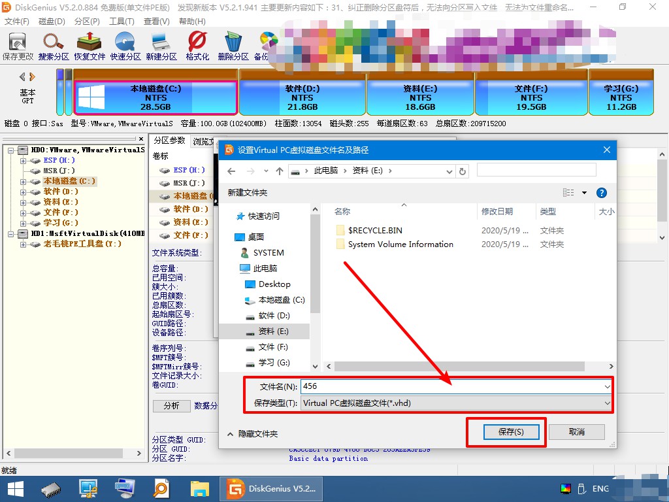Viewport: 669px width, 502px height.
Task: Collapse the HD0 VMware disk tree node
Action: (x=11, y=150)
